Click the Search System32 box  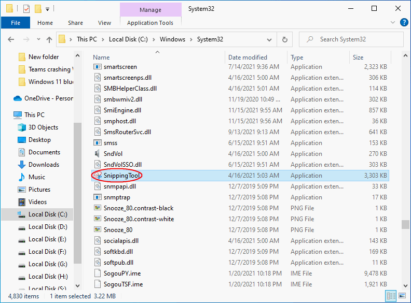tap(351, 39)
